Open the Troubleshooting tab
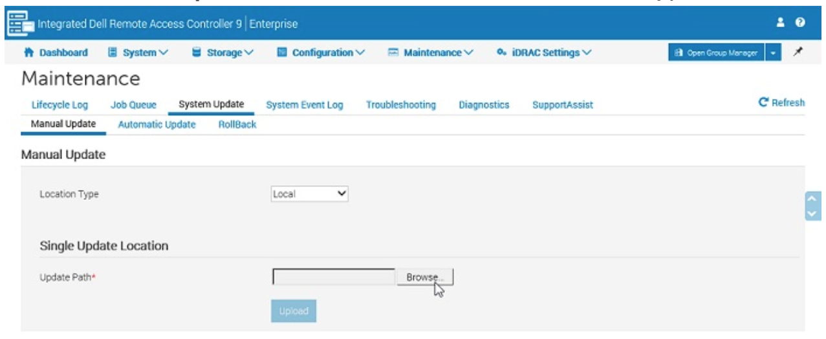 point(401,105)
